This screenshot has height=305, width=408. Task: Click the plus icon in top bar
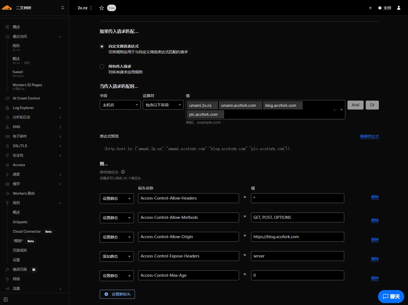click(x=370, y=8)
